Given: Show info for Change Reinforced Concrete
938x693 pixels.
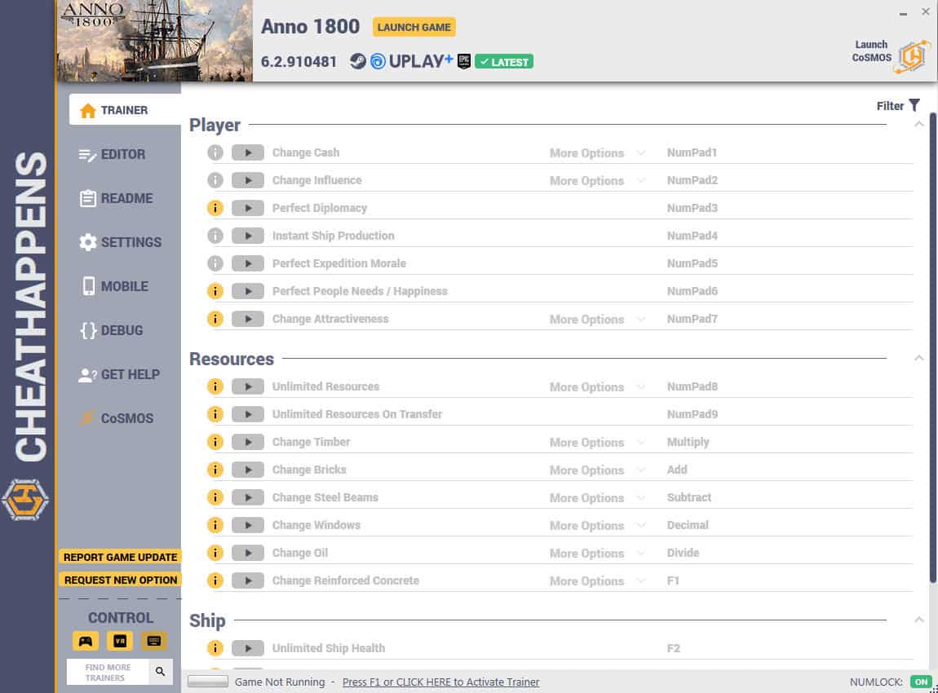Looking at the screenshot, I should pos(215,580).
